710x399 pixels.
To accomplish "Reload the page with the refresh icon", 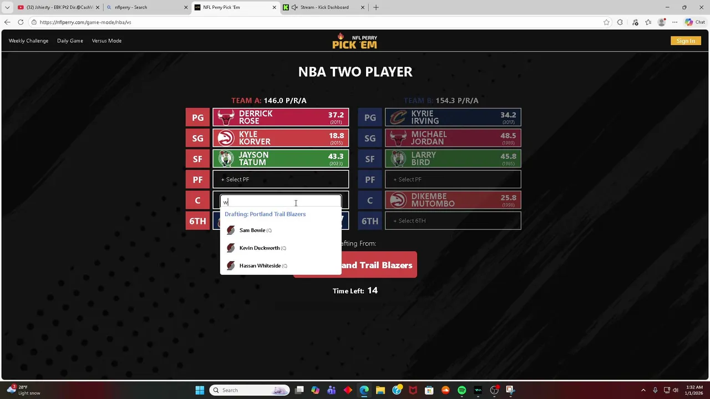I will tap(21, 22).
